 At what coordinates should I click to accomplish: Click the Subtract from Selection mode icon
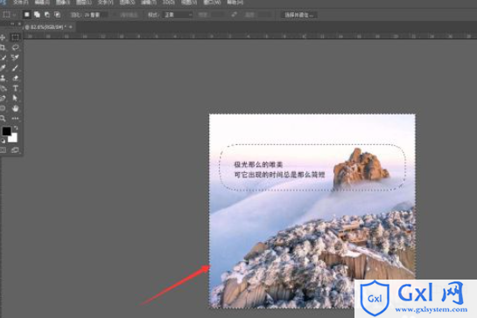[x=47, y=15]
